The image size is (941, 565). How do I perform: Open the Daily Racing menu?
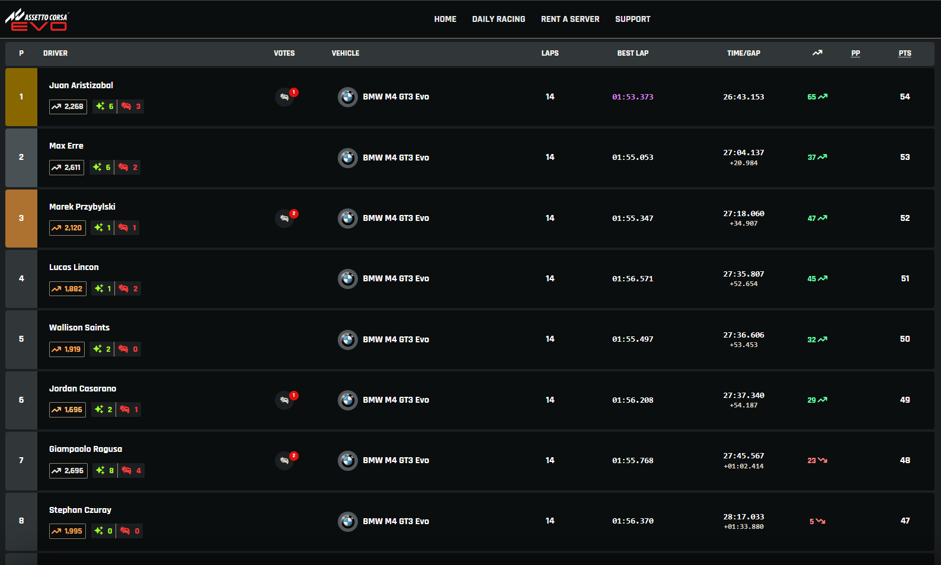pos(498,19)
